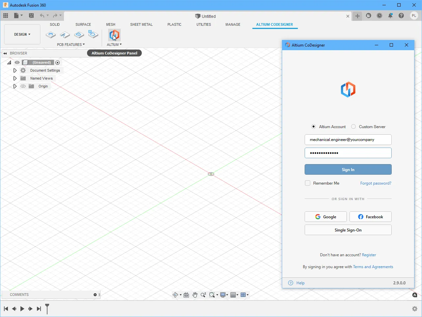Open the File menu dropdown arrow

click(x=22, y=16)
